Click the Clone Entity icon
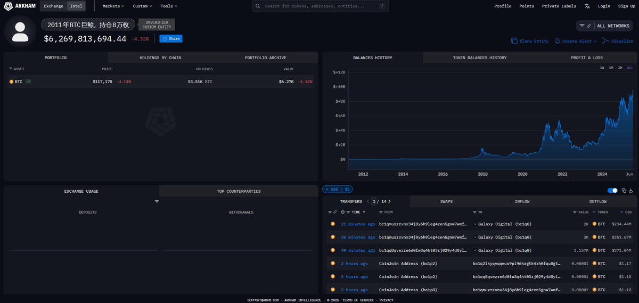The height and width of the screenshot is (303, 639). tap(514, 41)
